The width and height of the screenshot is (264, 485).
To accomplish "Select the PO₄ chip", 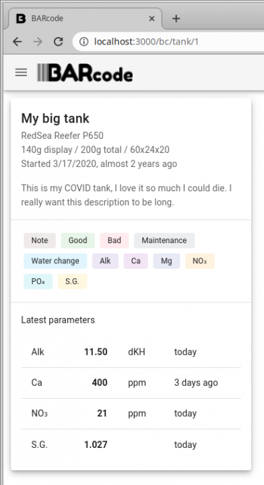I will click(38, 282).
